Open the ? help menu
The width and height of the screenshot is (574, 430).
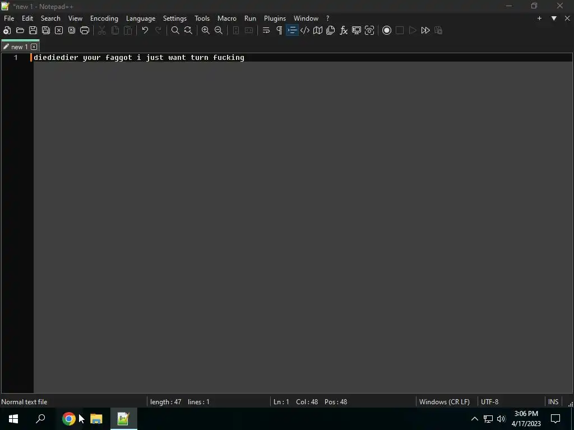[327, 18]
